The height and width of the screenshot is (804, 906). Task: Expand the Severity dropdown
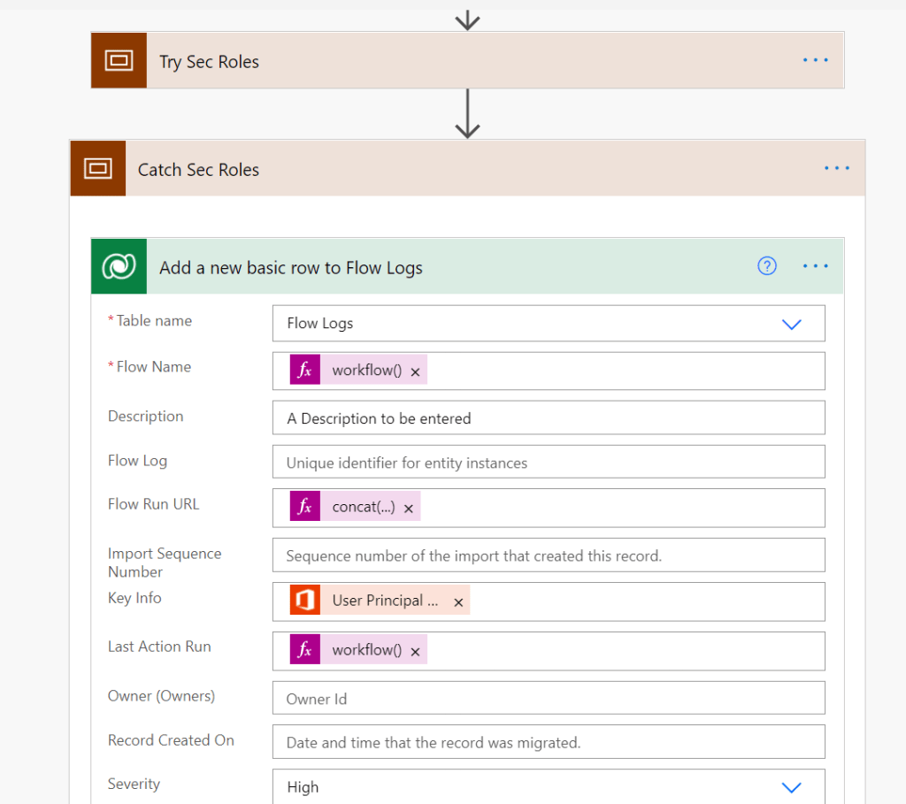point(791,787)
